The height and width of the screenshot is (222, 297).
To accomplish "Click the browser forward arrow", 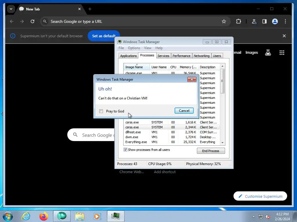I will (x=22, y=21).
